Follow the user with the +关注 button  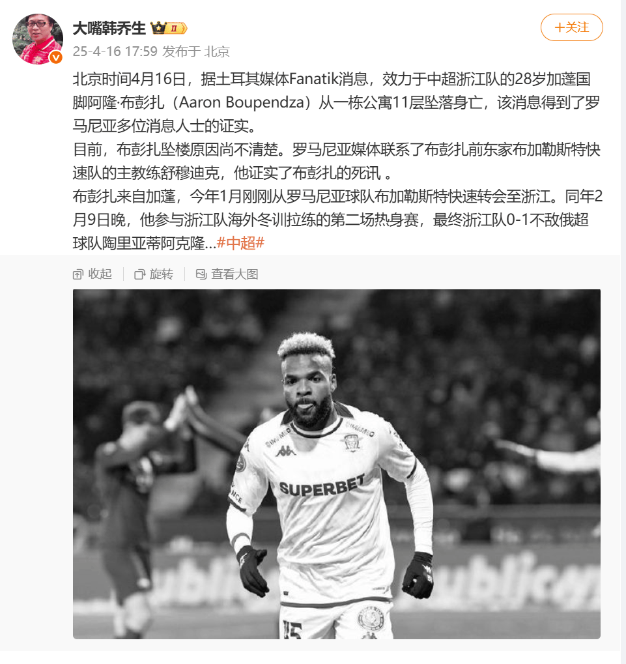point(571,27)
